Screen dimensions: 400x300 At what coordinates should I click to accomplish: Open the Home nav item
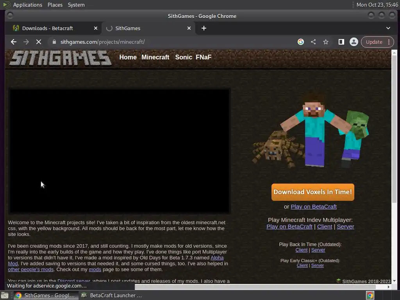click(x=128, y=57)
